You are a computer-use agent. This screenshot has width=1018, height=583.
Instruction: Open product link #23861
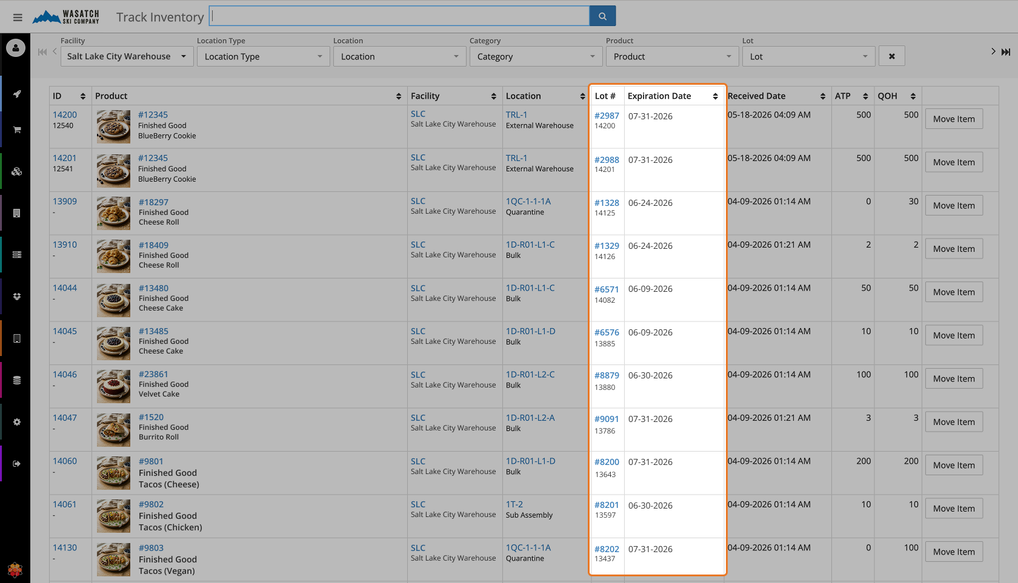(x=153, y=374)
